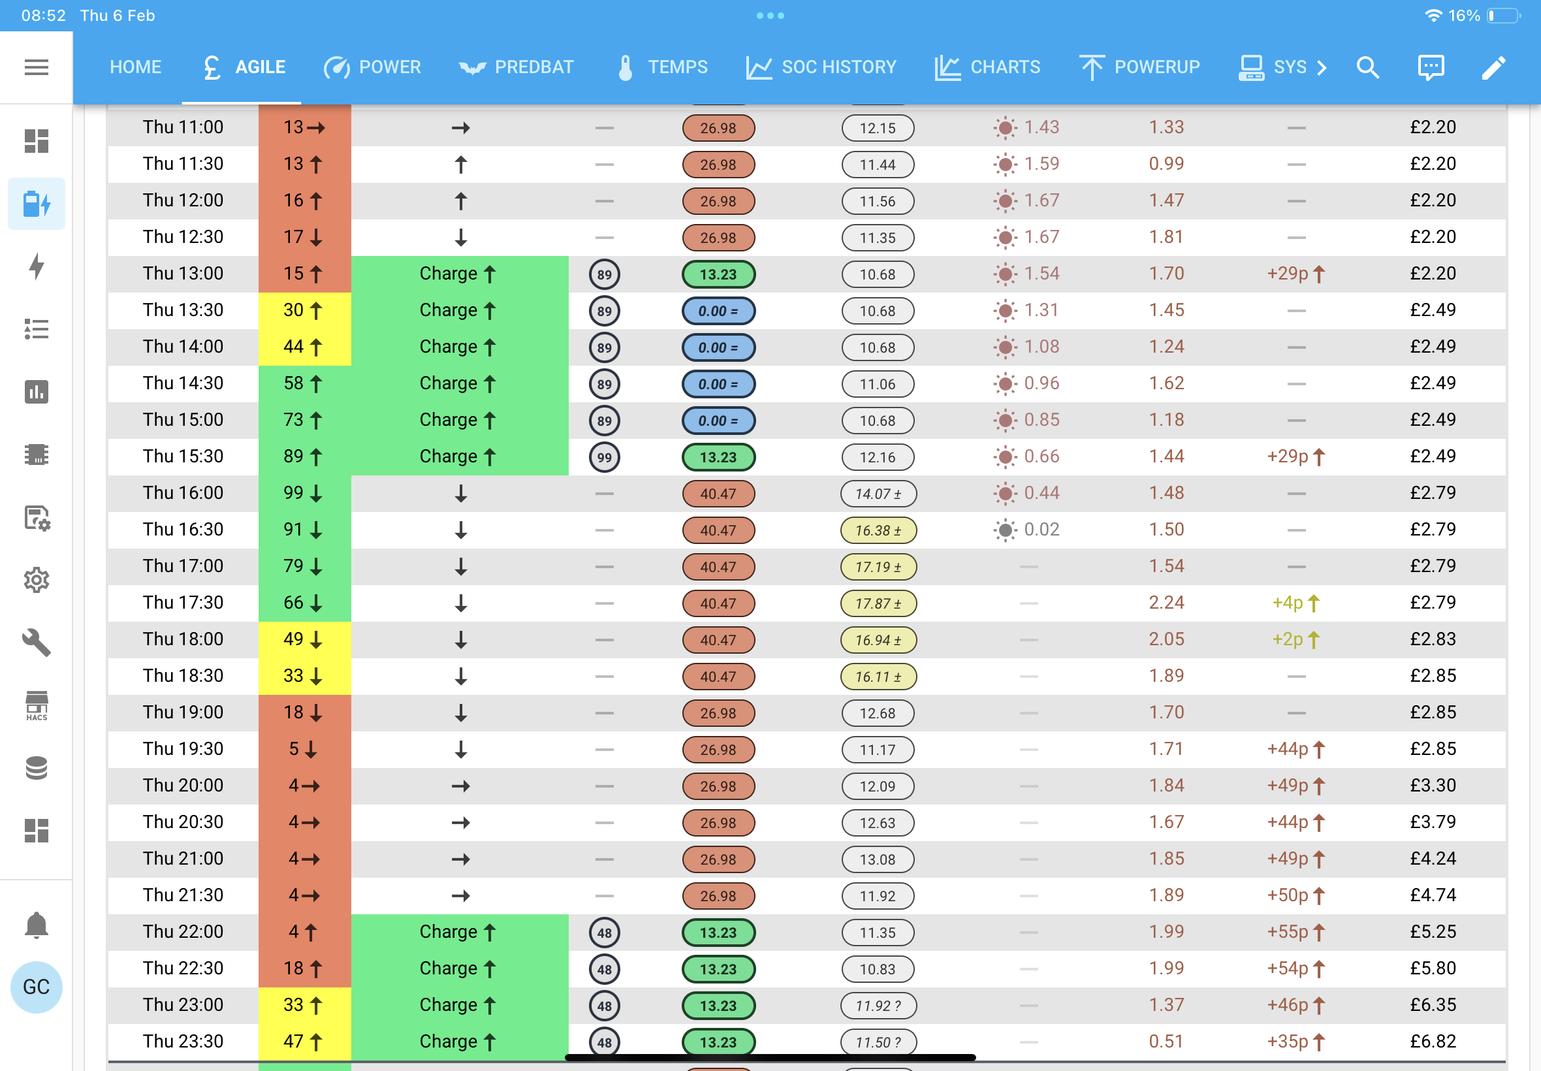Open the hamburger sidebar menu
This screenshot has height=1071, width=1541.
point(36,67)
